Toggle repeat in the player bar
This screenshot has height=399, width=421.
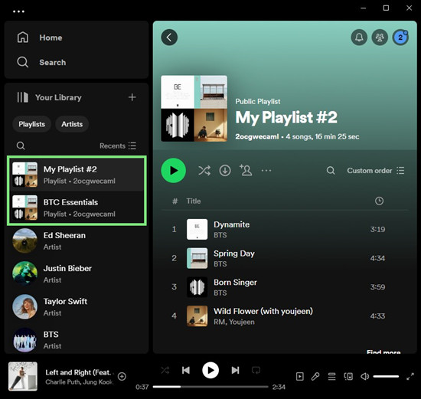pos(256,370)
